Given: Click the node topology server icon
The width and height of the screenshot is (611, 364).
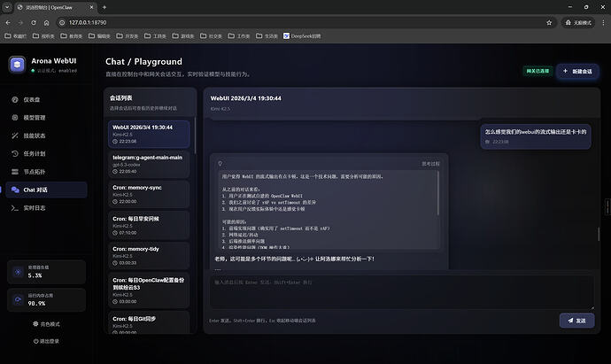Looking at the screenshot, I should 15,172.
